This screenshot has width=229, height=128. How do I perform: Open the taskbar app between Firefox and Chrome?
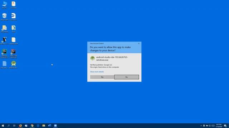click(x=26, y=126)
